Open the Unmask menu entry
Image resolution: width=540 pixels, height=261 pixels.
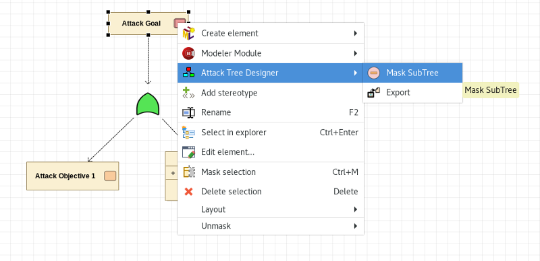pos(271,226)
